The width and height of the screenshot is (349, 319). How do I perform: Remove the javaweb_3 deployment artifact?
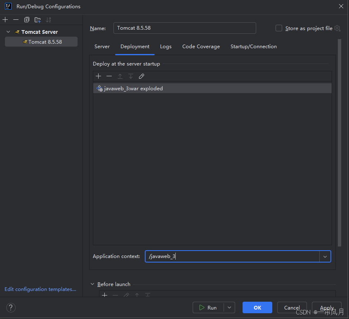coord(109,76)
